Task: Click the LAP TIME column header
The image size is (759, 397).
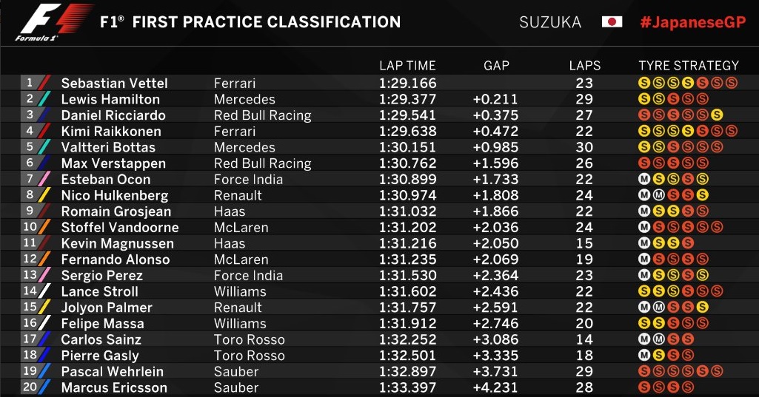Action: (407, 66)
